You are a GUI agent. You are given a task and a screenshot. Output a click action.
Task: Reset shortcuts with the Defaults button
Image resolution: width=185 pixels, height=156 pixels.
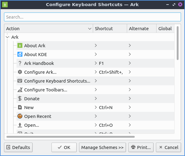(18, 147)
